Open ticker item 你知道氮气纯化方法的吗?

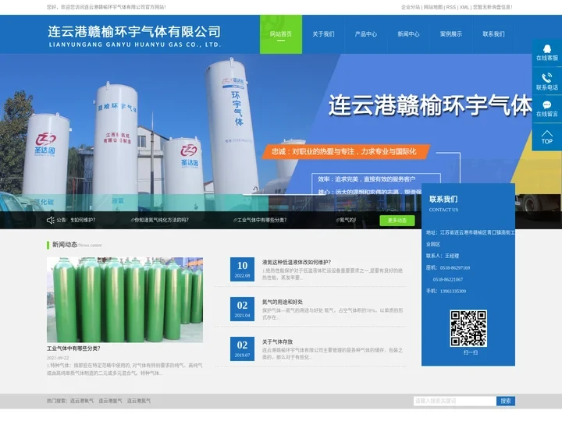click(x=161, y=220)
